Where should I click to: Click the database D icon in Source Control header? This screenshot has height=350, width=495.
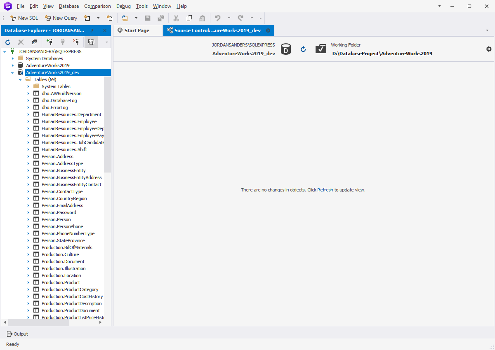pyautogui.click(x=285, y=49)
